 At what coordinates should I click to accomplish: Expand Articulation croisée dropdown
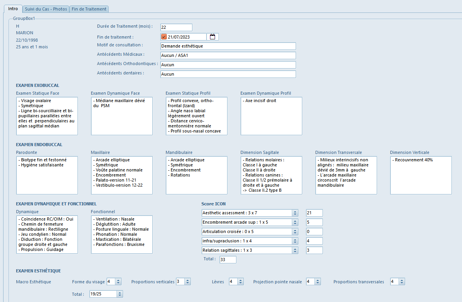295,231
